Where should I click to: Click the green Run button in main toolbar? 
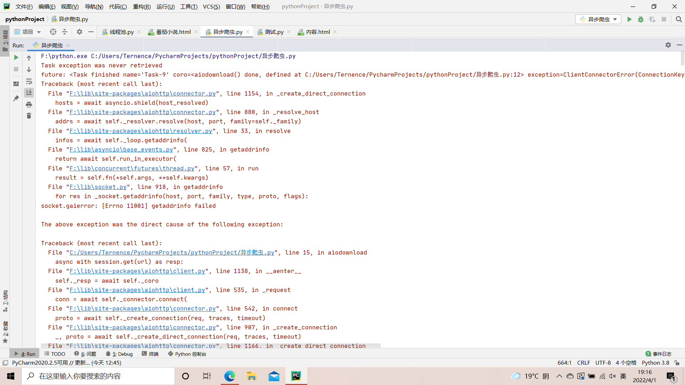coord(629,19)
